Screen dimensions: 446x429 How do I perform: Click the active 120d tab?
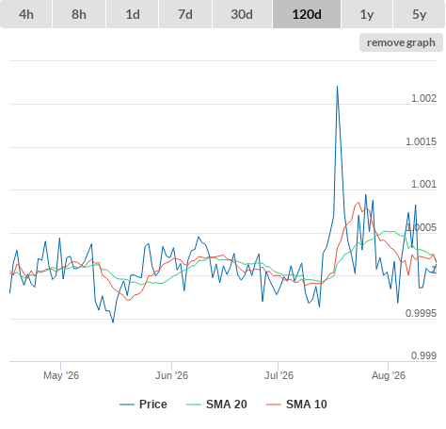tap(307, 14)
